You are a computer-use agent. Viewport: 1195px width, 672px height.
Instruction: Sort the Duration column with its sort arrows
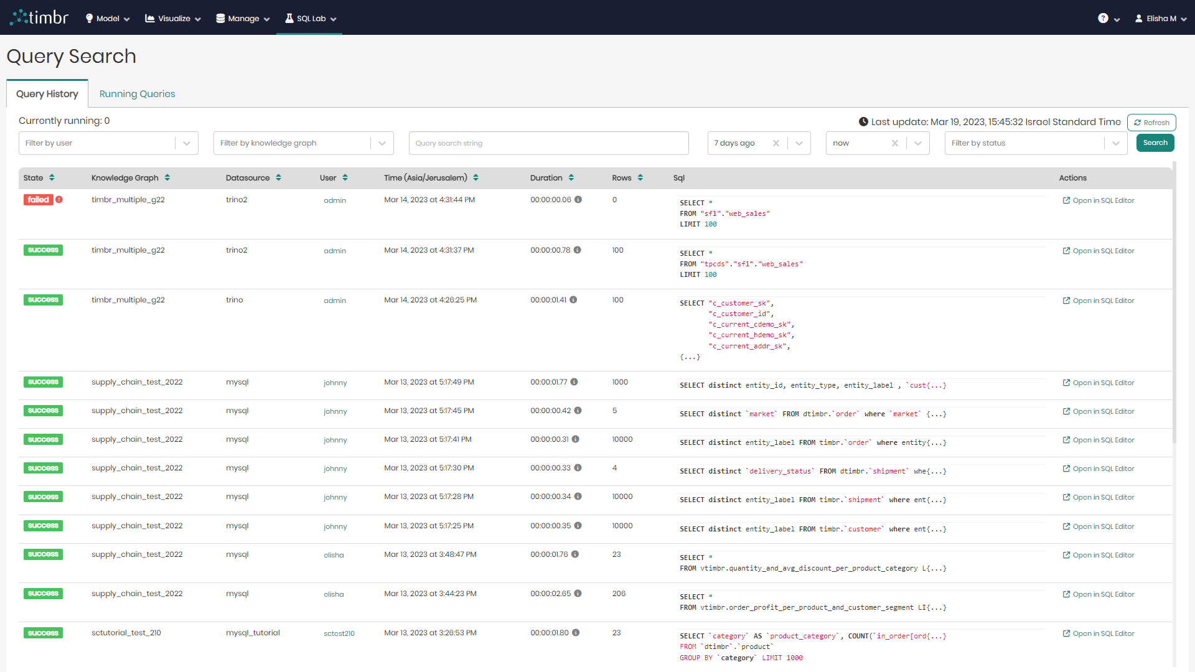(x=572, y=177)
